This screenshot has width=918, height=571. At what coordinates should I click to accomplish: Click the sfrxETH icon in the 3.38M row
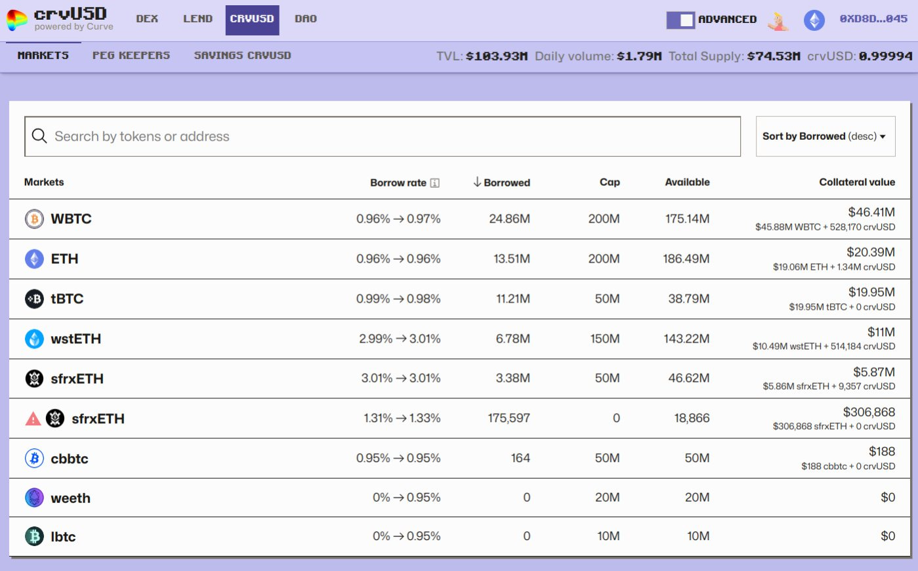34,379
